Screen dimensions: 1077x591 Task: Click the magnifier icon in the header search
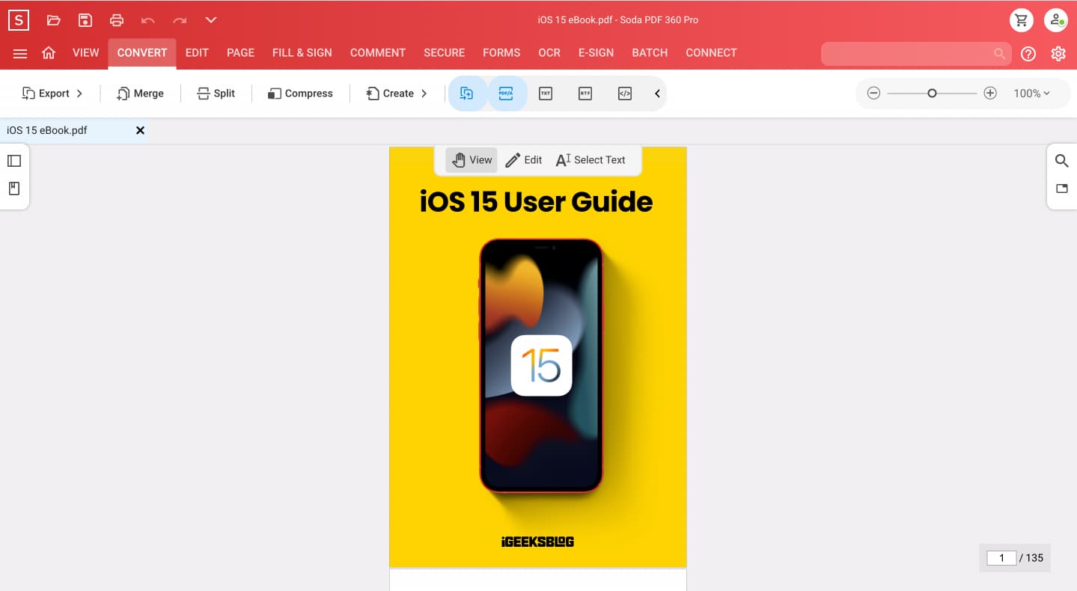[x=999, y=54]
